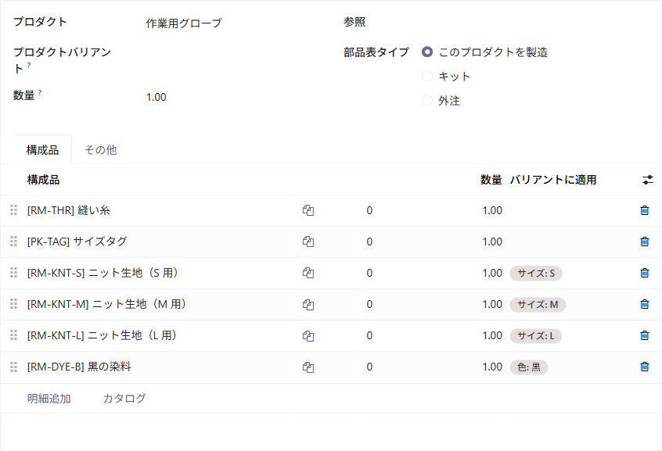
Task: Click the バリアントに適用 column header
Action: (553, 180)
